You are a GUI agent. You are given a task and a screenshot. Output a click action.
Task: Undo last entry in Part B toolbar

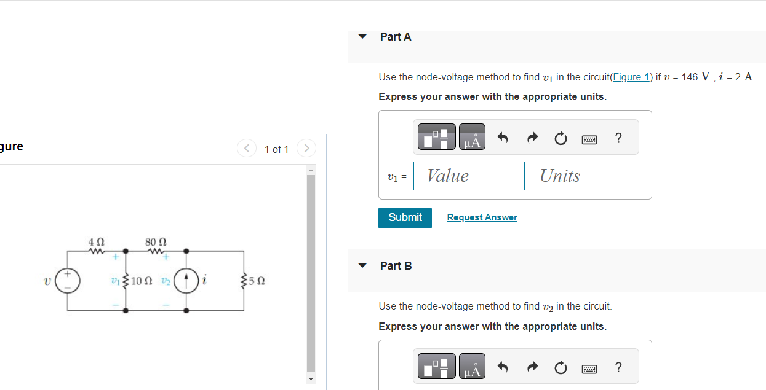coord(503,368)
